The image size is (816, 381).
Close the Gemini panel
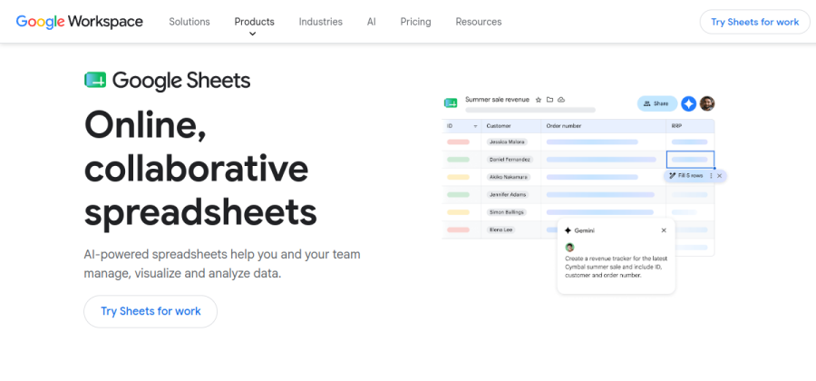(x=664, y=230)
